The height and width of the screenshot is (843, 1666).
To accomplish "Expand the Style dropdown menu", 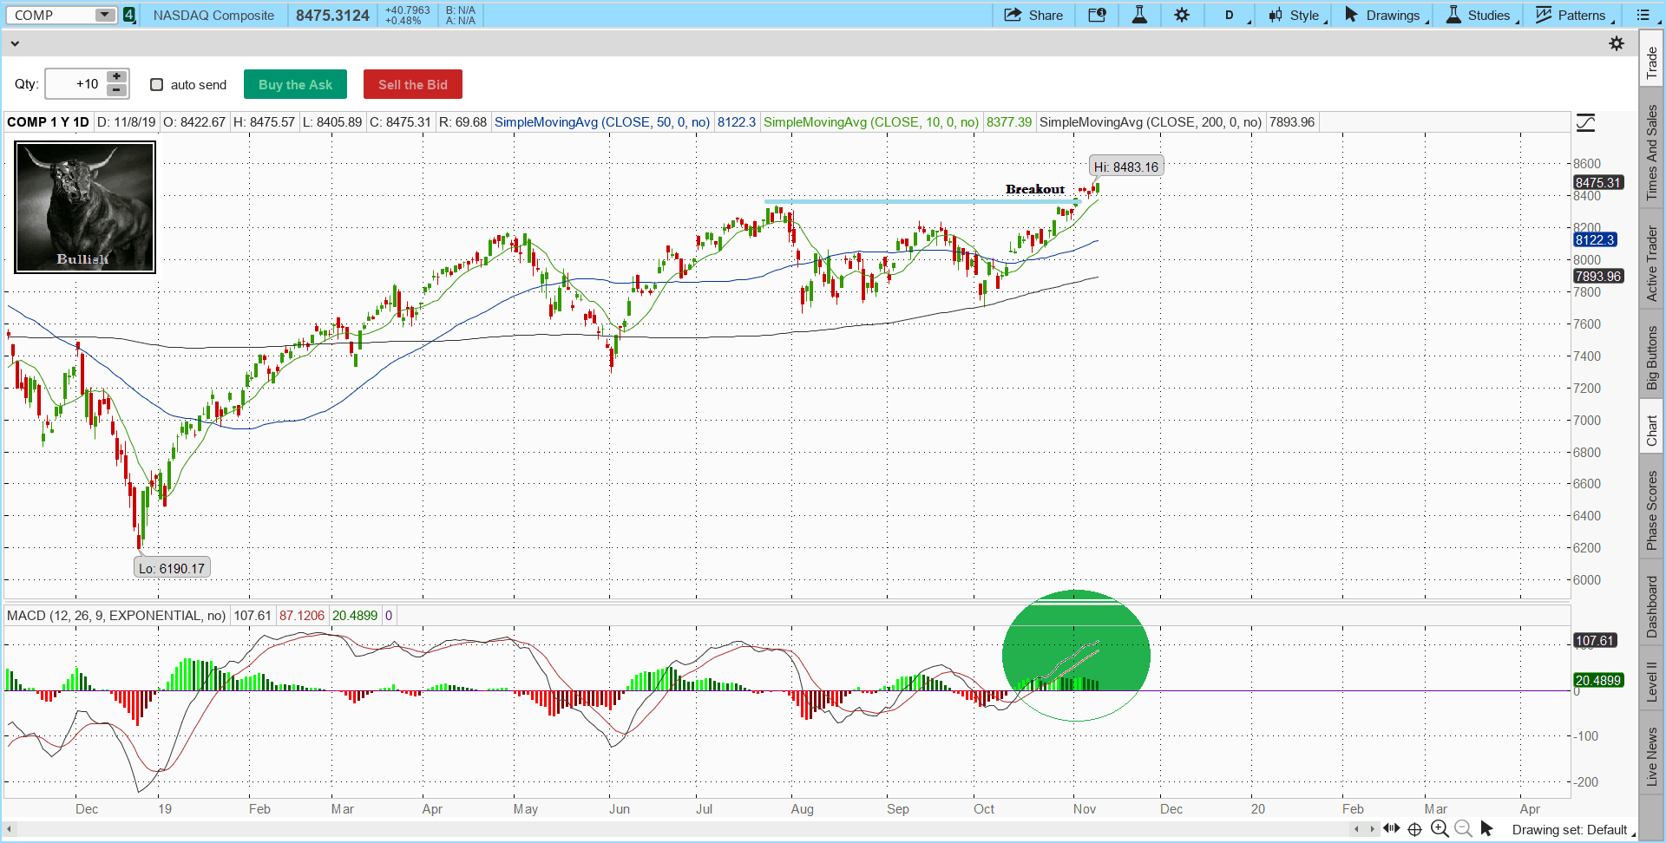I will (x=1297, y=15).
